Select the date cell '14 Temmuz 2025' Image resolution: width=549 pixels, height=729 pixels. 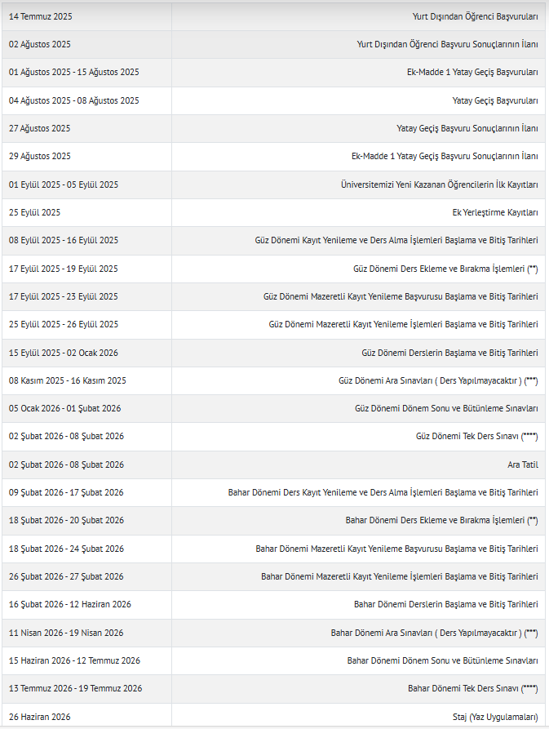pos(39,16)
